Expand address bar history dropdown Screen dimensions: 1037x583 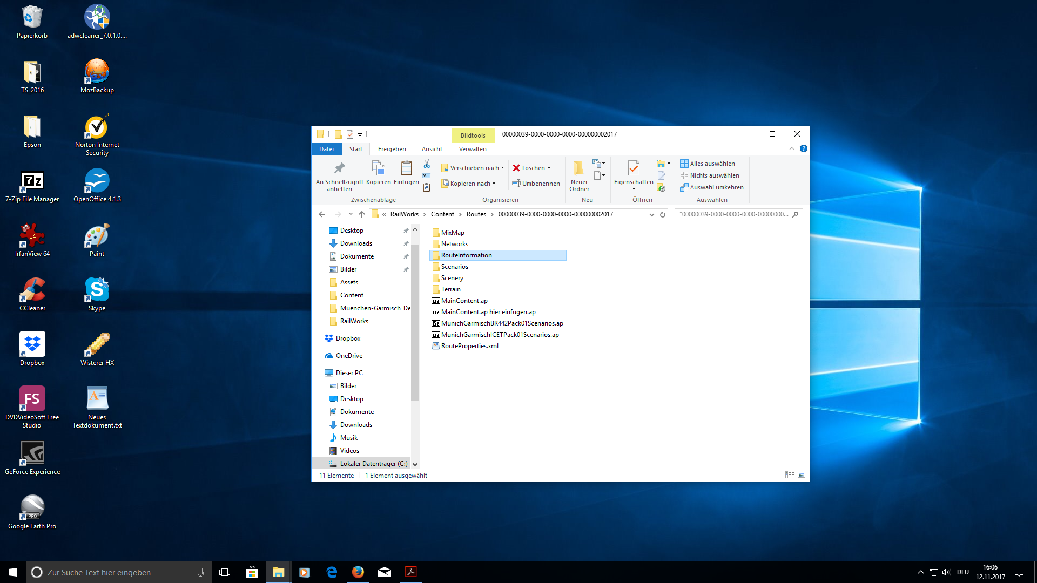tap(652, 214)
